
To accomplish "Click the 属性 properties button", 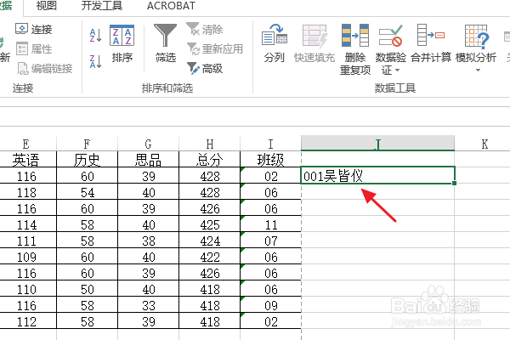I will (x=34, y=49).
